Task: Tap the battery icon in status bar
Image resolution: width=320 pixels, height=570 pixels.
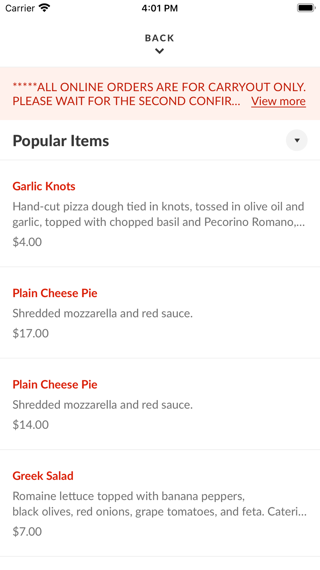Action: [306, 8]
